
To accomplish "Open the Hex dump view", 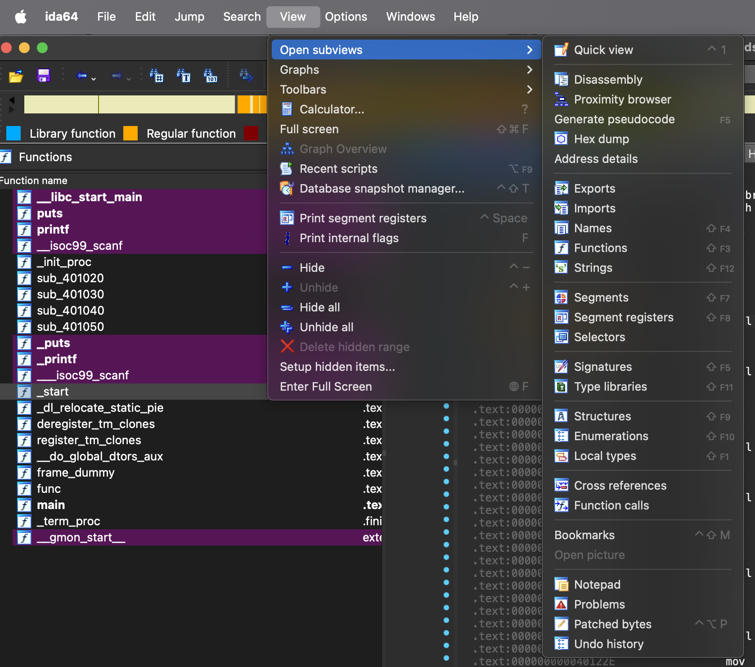I will point(643,139).
